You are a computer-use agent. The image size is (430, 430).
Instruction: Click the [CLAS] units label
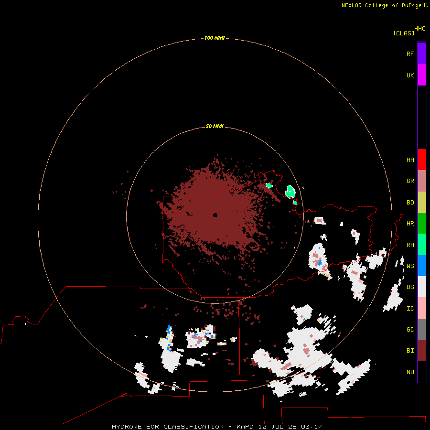(404, 33)
